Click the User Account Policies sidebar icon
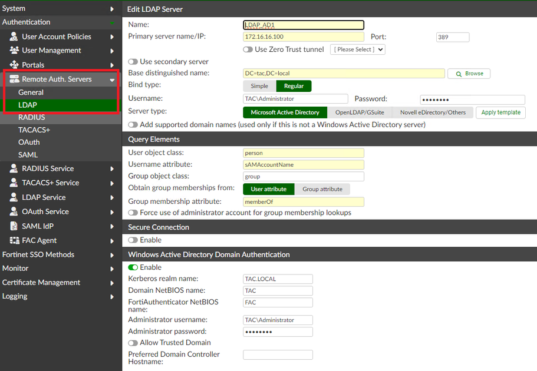 14,37
